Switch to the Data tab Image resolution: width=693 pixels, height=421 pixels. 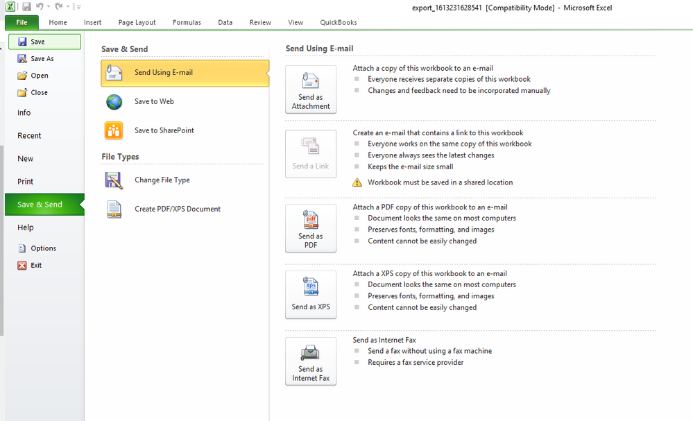pos(225,22)
